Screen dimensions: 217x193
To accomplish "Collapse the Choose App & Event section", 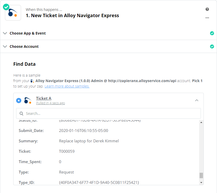I will coord(5,33).
